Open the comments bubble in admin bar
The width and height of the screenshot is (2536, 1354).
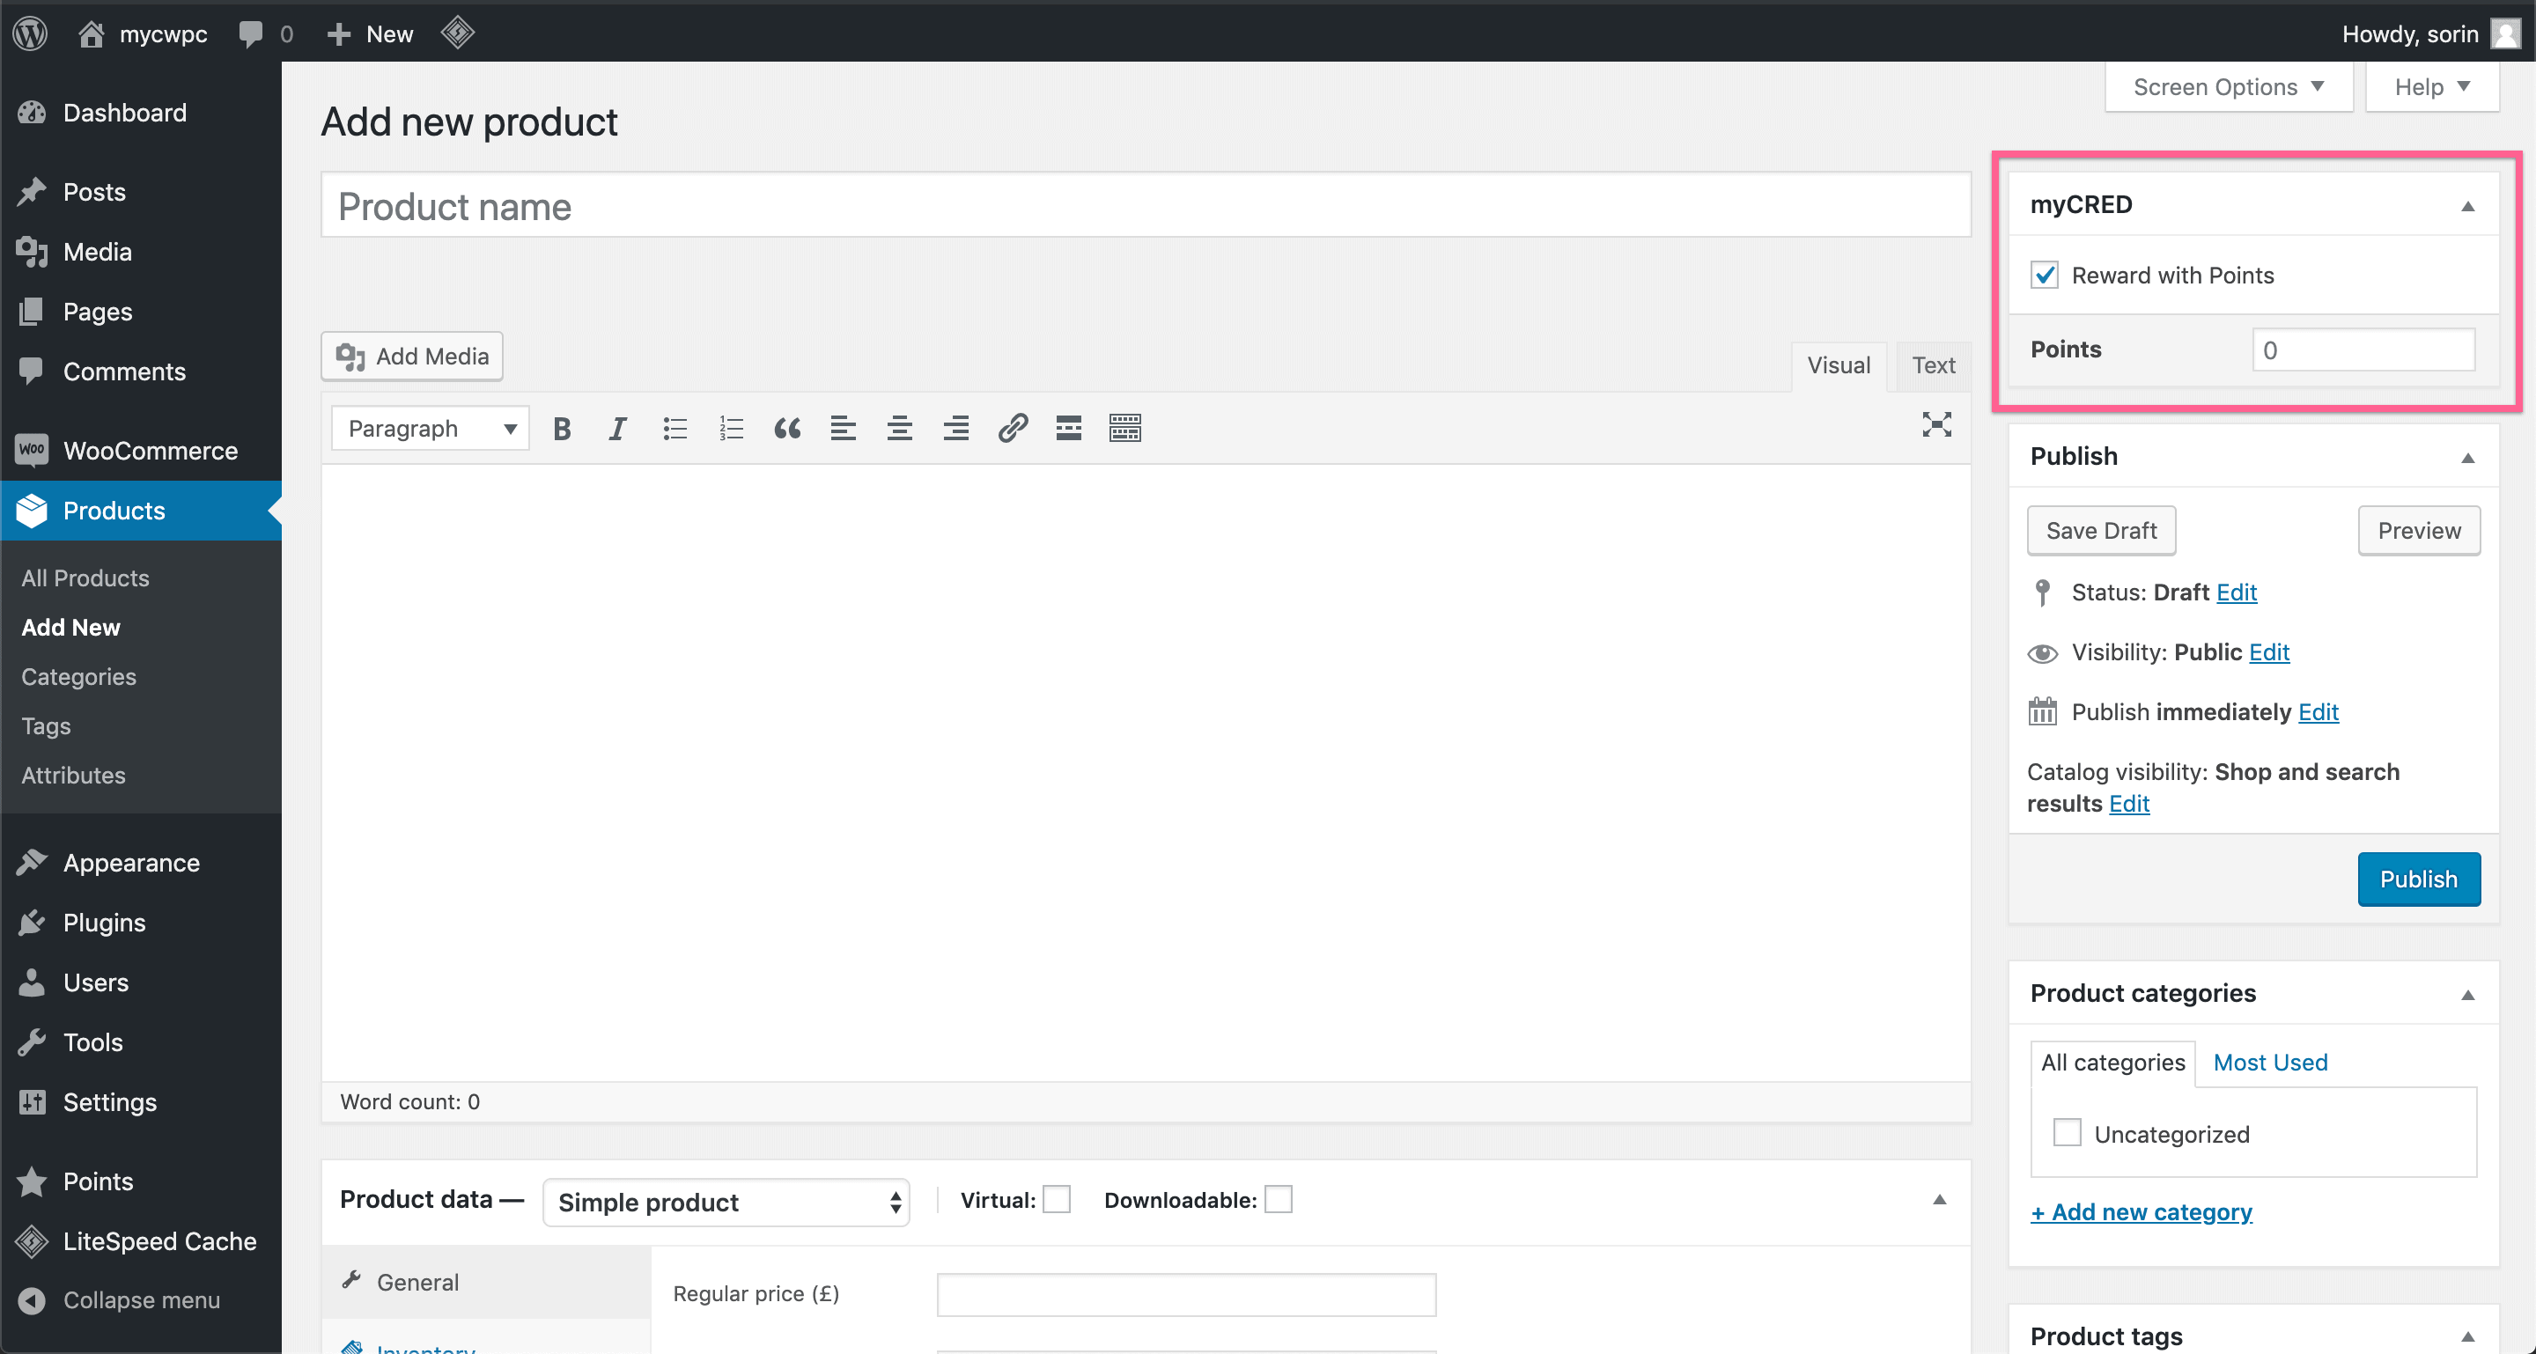(x=251, y=33)
